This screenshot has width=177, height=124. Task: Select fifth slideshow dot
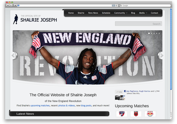(159, 33)
